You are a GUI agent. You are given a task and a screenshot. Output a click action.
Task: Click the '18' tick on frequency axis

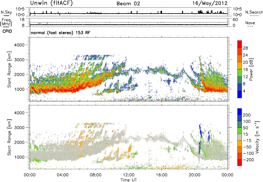[x=22, y=20]
